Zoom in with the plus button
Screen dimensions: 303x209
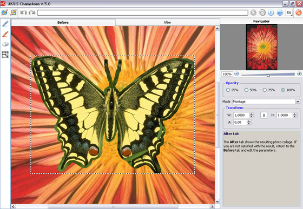pyautogui.click(x=299, y=74)
